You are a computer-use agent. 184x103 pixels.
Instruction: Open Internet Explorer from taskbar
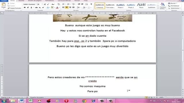click(x=93, y=101)
